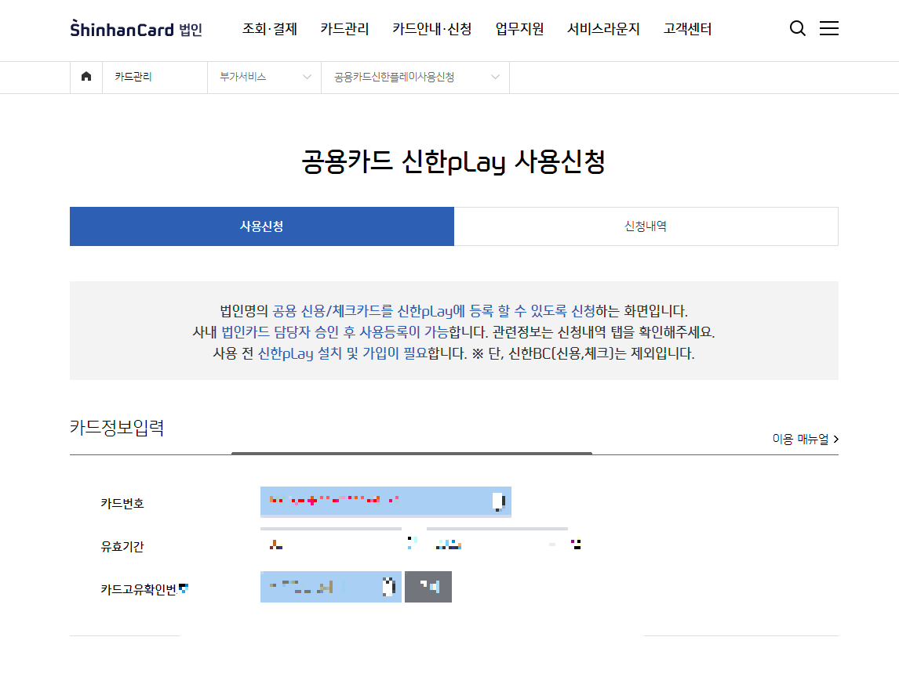Open the search icon in the header
The width and height of the screenshot is (899, 684).
798,28
